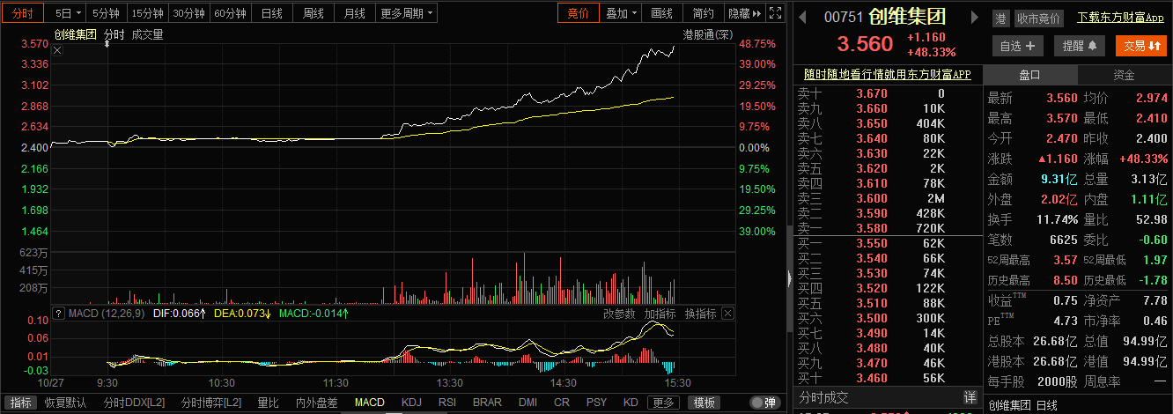Viewport: 1173px width, 414px height.
Task: Select the CR indicator tab
Action: [561, 403]
